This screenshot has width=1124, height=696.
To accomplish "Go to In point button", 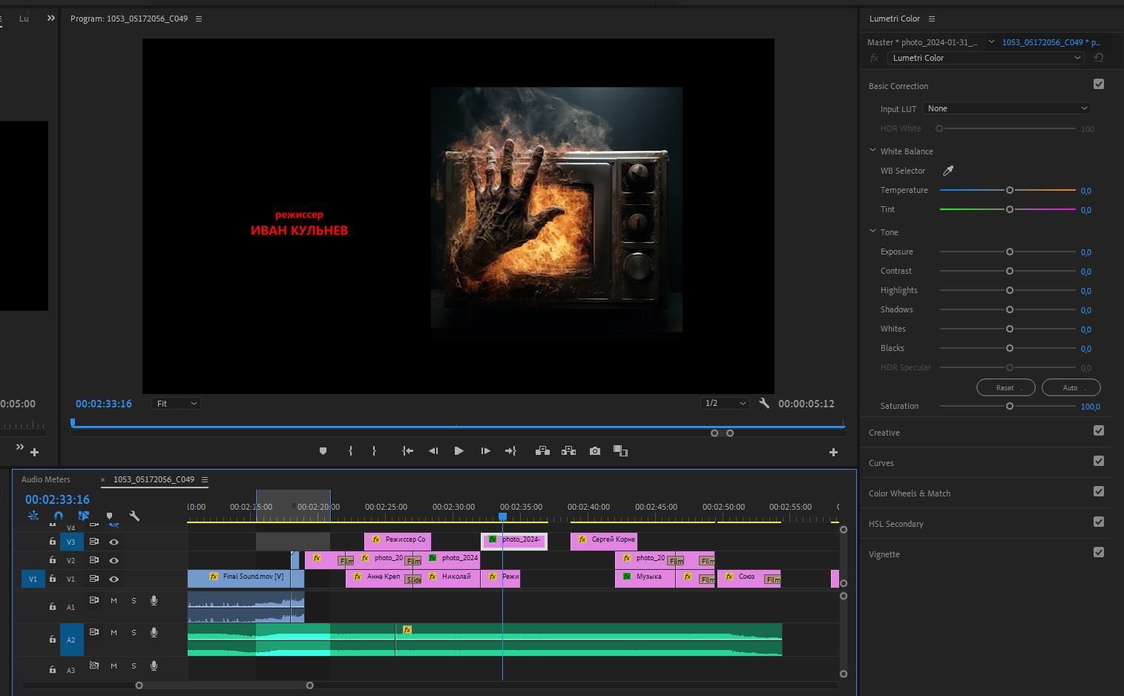I will click(407, 451).
